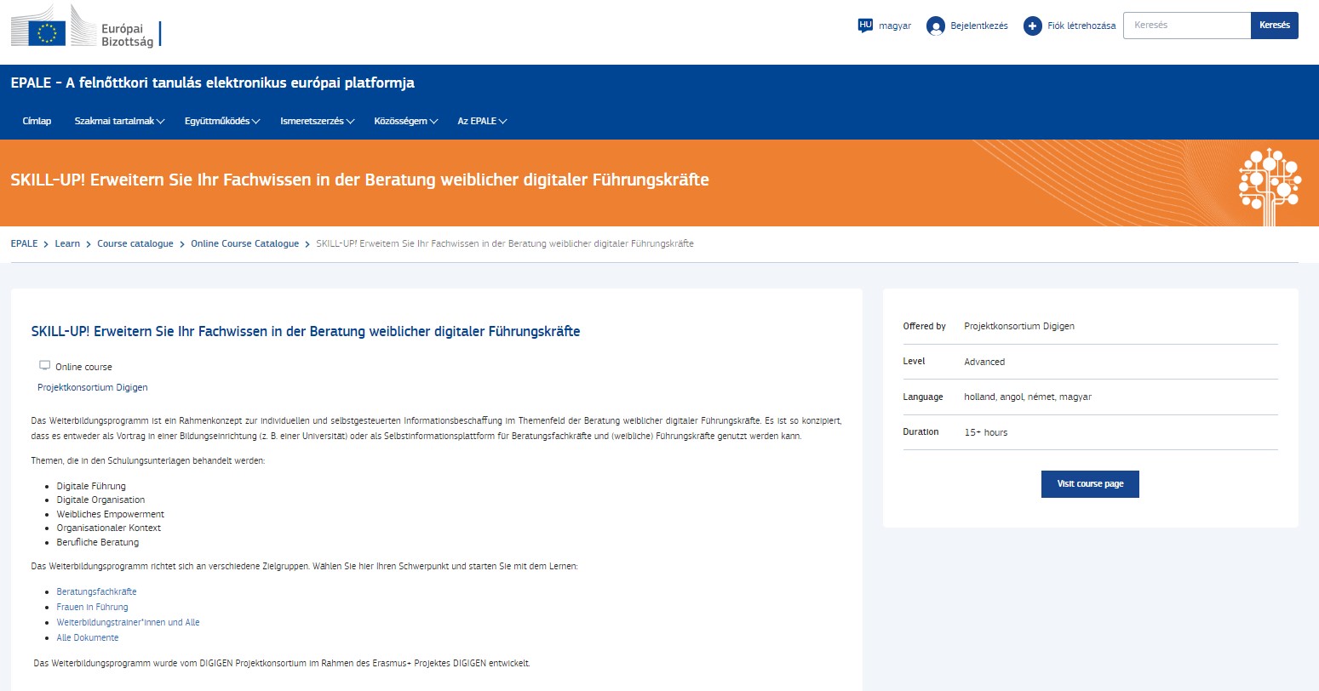This screenshot has width=1319, height=691.
Task: Click the 15+ hours duration value
Action: [986, 432]
